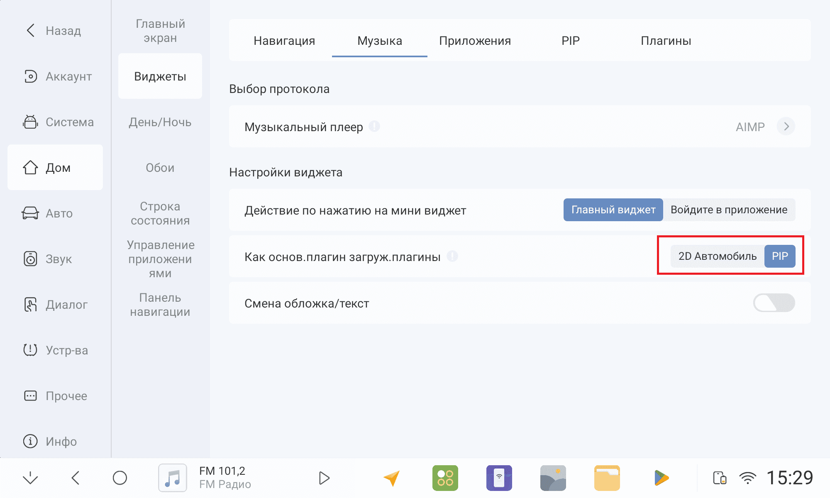Viewport: 830px width, 498px height.
Task: Toggle the Смена обложка/текст switch
Action: click(x=774, y=303)
